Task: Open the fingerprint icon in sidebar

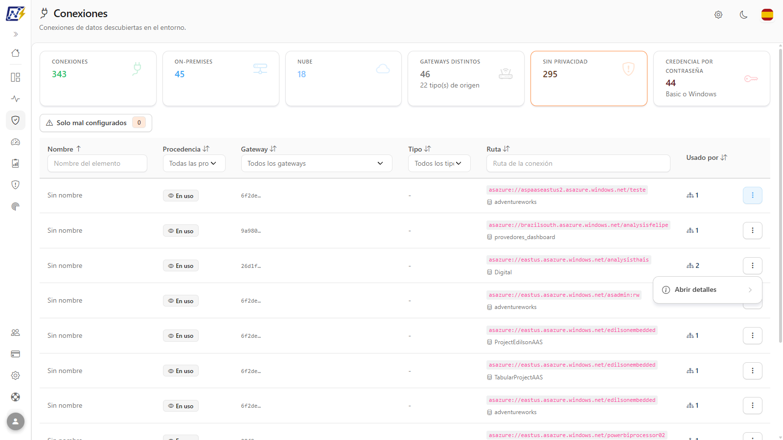Action: [16, 206]
